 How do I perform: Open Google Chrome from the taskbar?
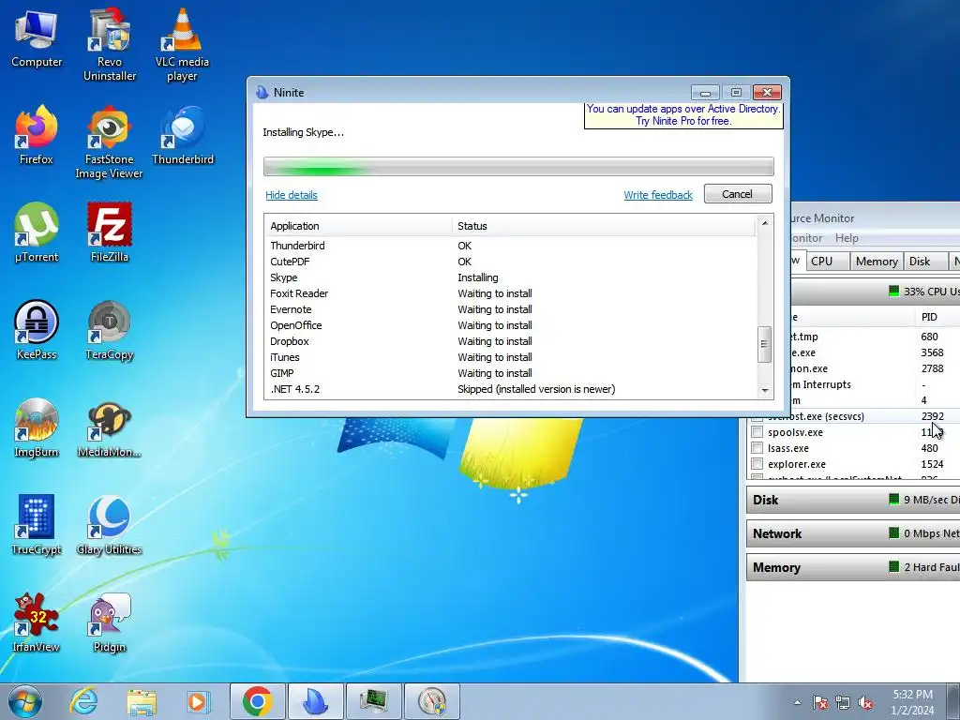pos(257,701)
